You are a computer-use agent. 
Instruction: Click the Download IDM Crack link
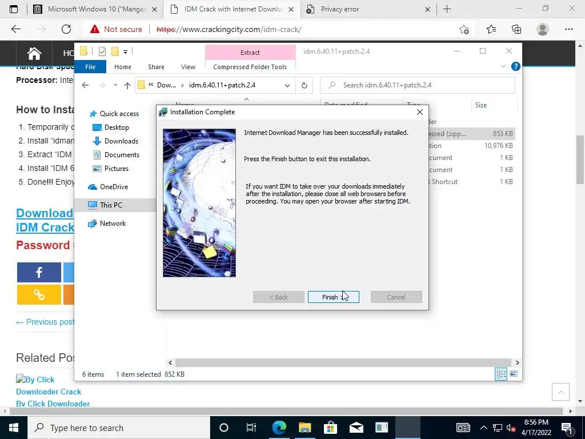point(45,220)
